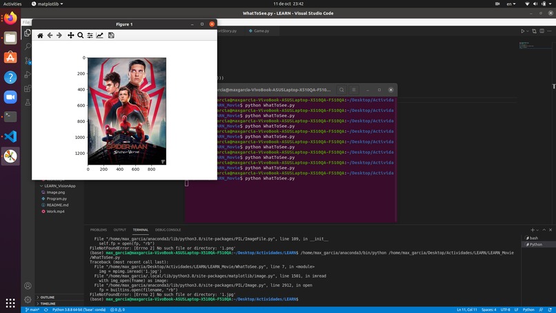Maximize terminal panel with the up chevron

[544, 230]
